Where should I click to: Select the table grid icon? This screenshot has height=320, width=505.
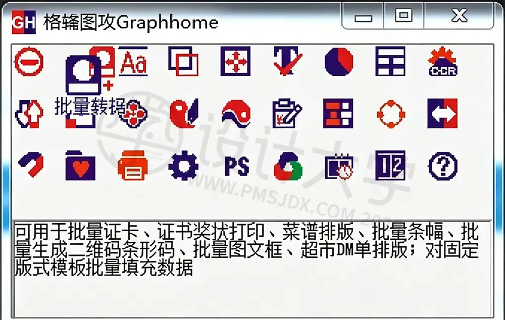point(390,61)
